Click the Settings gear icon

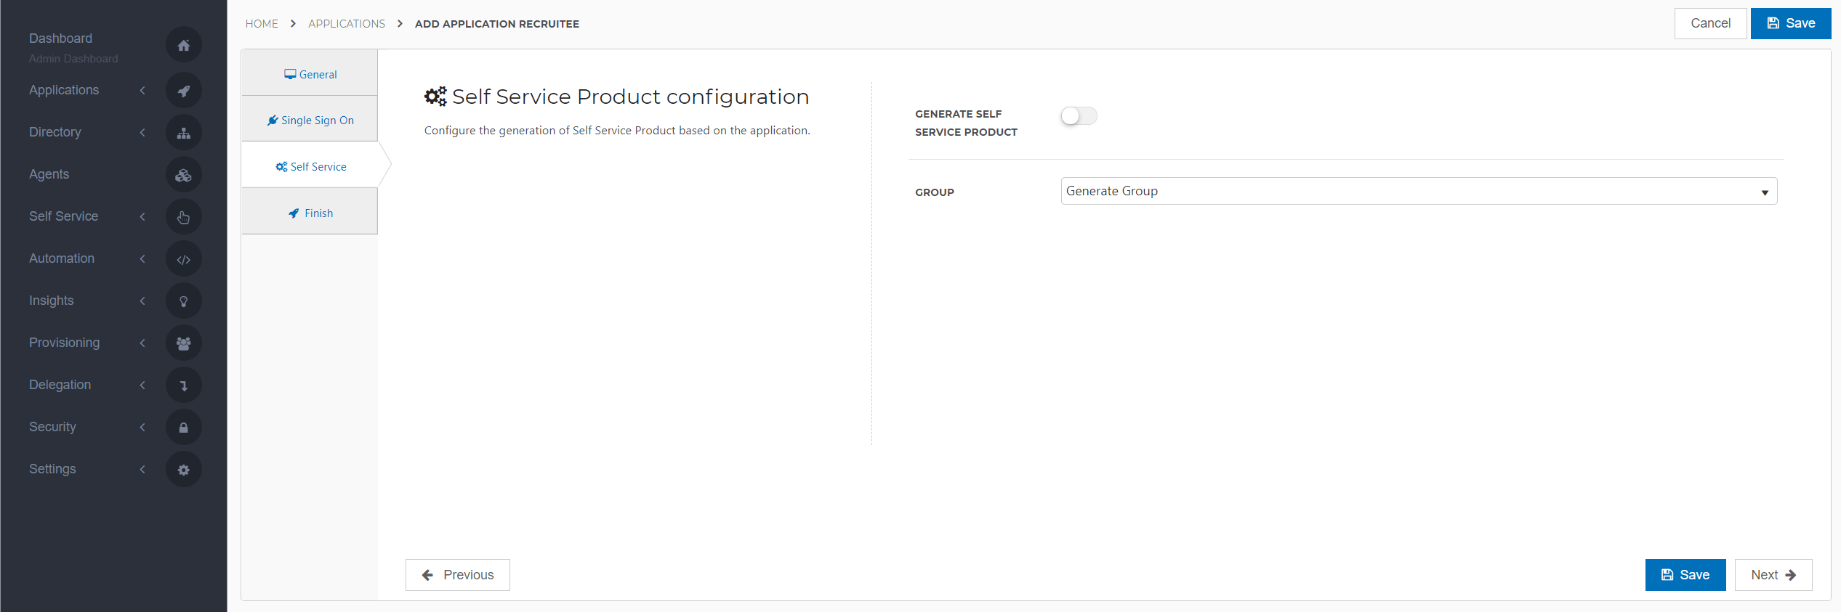point(183,470)
